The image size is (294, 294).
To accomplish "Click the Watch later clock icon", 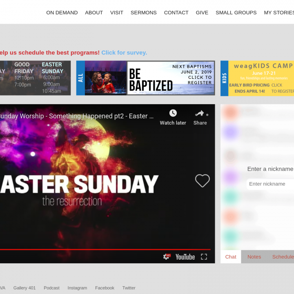I will click(x=173, y=113).
